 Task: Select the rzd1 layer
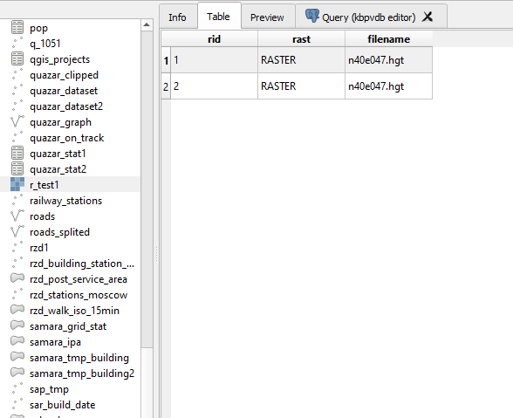[x=39, y=248]
